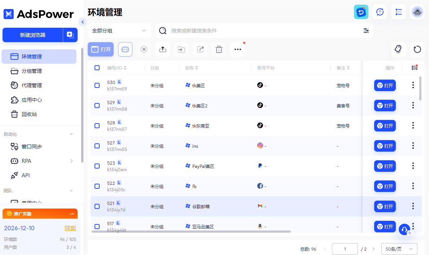Screen dimensions: 429x255
Task: Click the page number input field
Action: click(x=345, y=249)
